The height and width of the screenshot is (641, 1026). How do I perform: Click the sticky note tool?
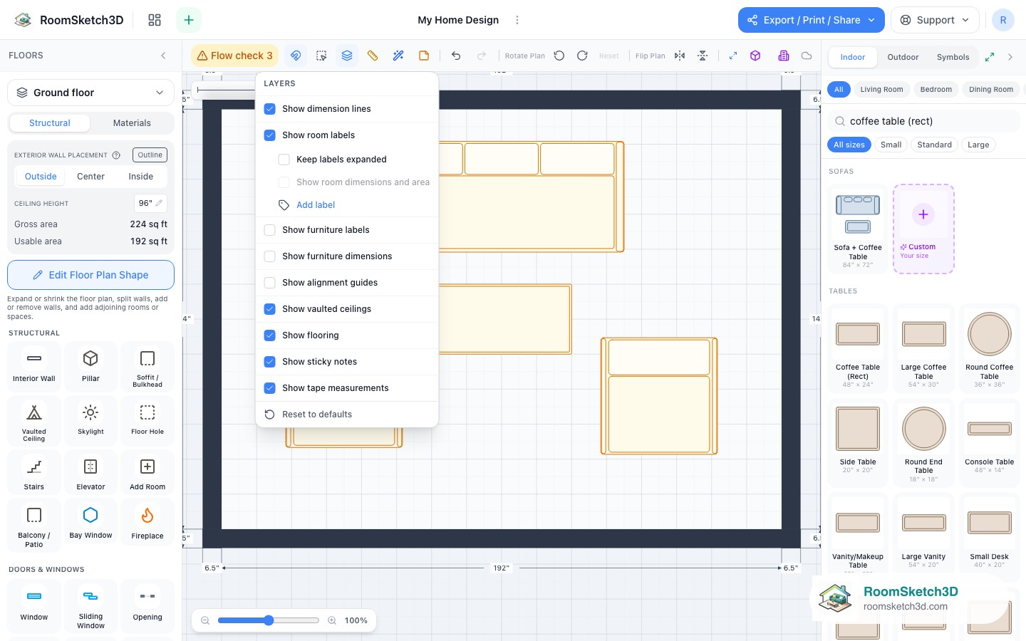[x=424, y=56]
